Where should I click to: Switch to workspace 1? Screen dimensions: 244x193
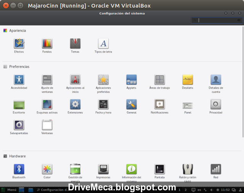click(180, 190)
